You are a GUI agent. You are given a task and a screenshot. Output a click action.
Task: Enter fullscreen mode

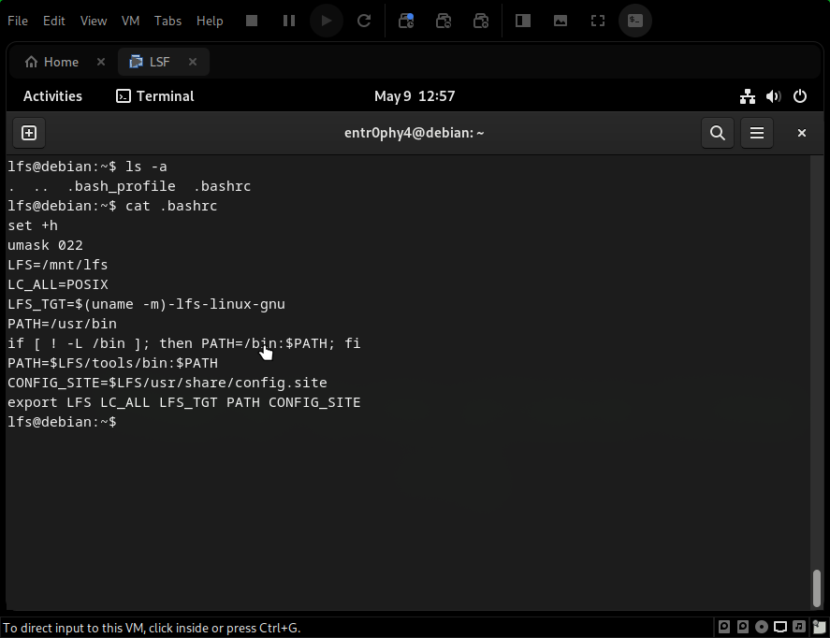pyautogui.click(x=597, y=20)
